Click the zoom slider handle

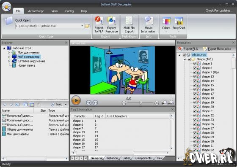point(141,103)
